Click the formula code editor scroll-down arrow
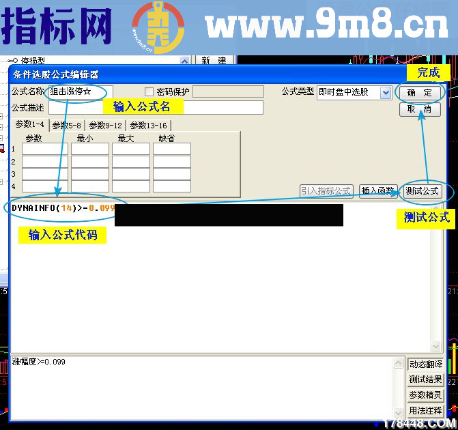The image size is (458, 430). coord(435,347)
